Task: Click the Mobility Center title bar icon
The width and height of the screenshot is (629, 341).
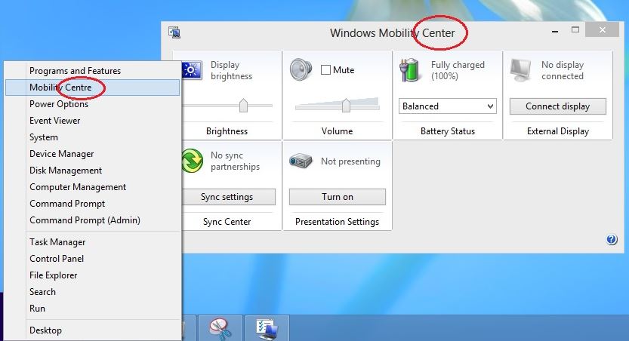Action: point(174,32)
